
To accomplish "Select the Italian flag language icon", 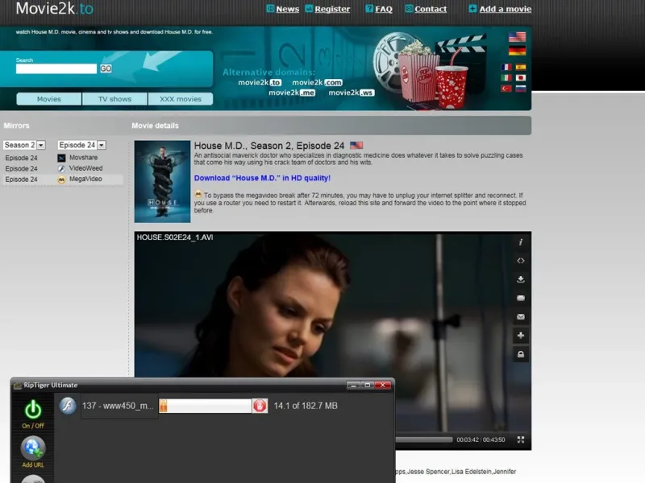I will click(x=506, y=77).
